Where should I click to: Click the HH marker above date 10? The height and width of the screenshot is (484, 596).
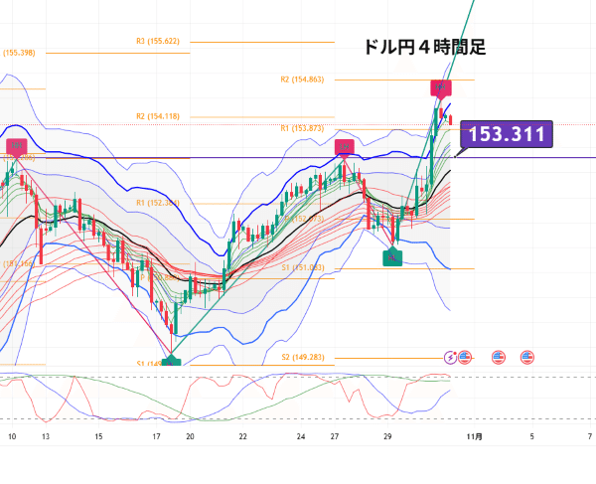click(x=16, y=147)
